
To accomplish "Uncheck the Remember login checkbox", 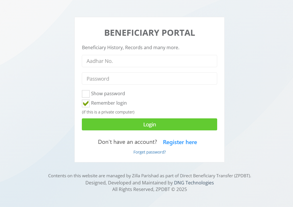I will [x=86, y=103].
